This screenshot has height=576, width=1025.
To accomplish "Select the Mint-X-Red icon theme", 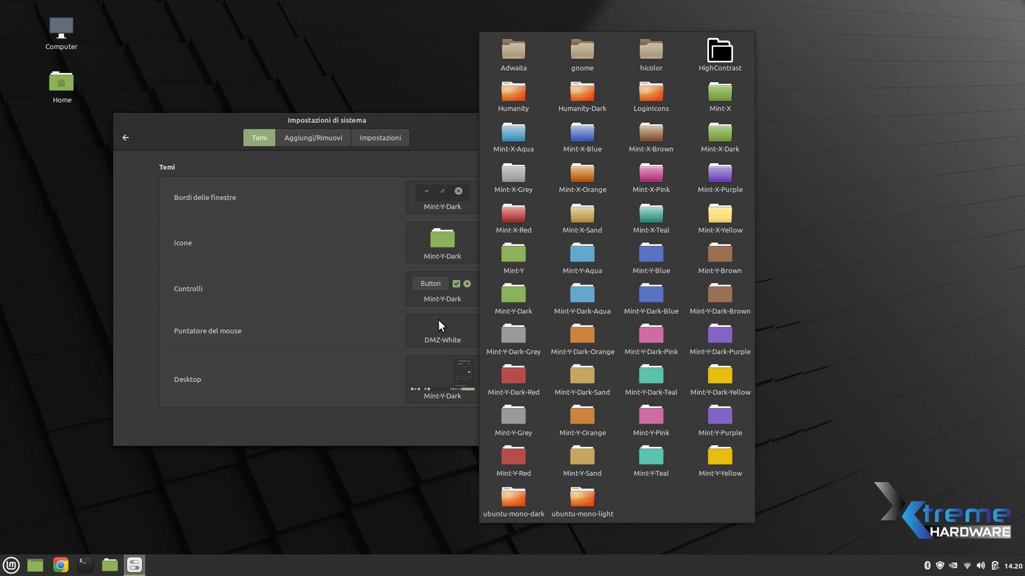I will [x=513, y=218].
